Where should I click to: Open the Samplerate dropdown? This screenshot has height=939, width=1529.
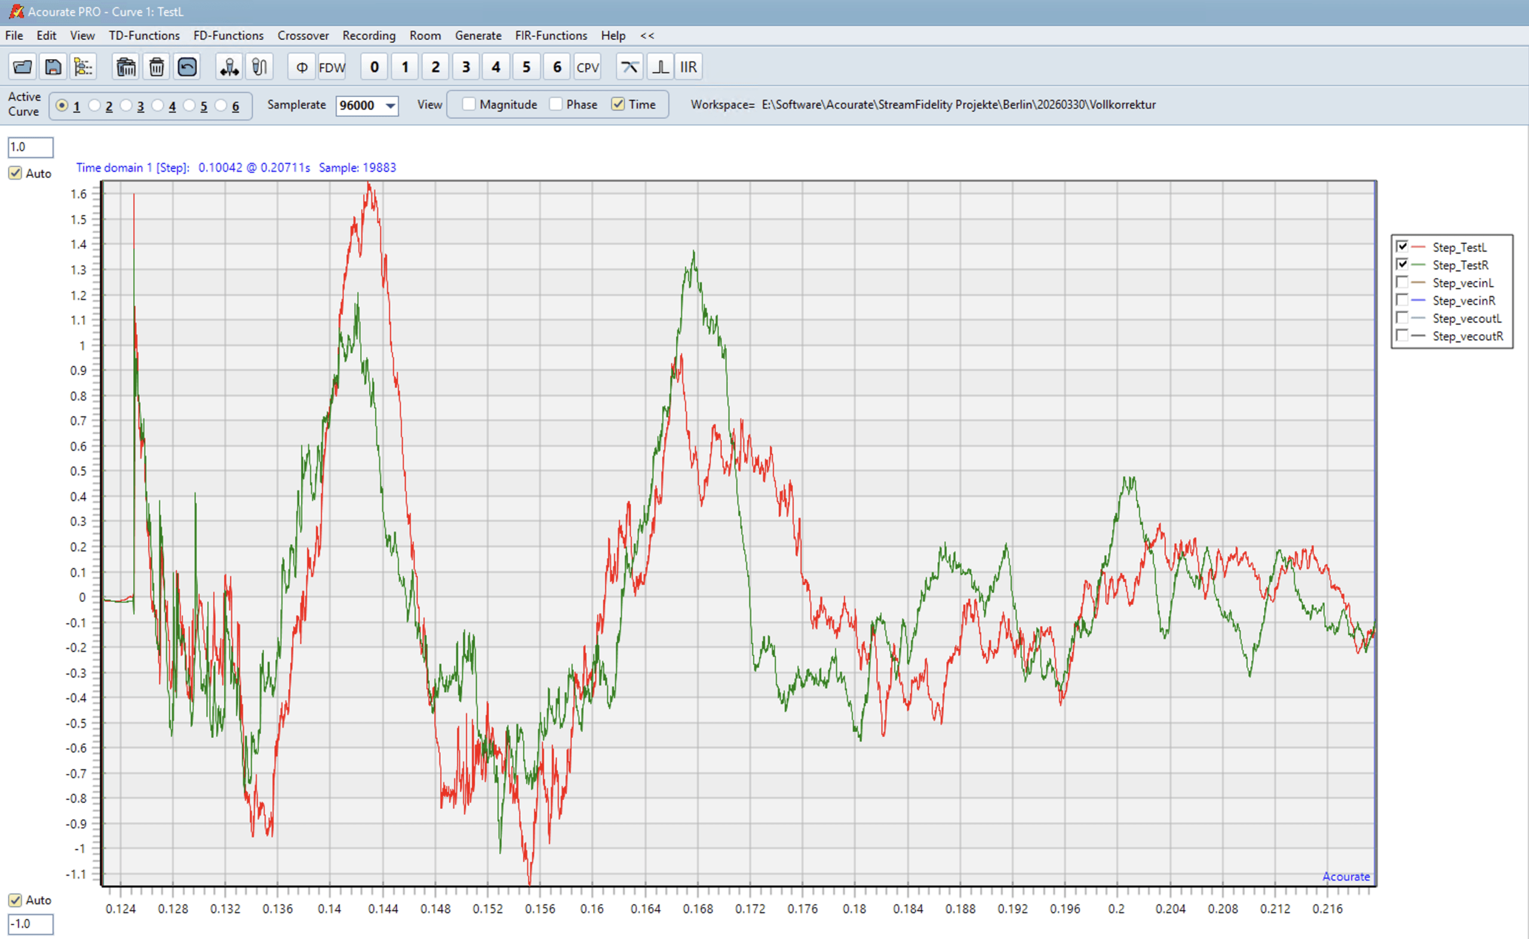coord(390,106)
